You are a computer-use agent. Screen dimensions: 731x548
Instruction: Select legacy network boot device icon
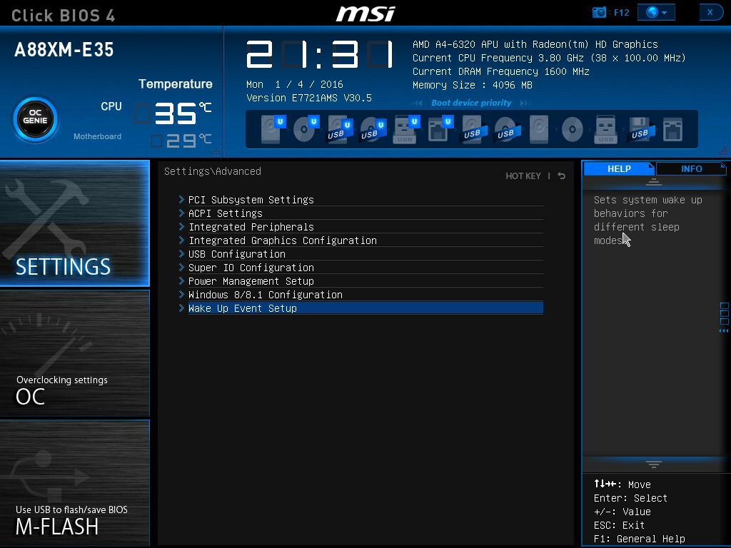point(672,129)
